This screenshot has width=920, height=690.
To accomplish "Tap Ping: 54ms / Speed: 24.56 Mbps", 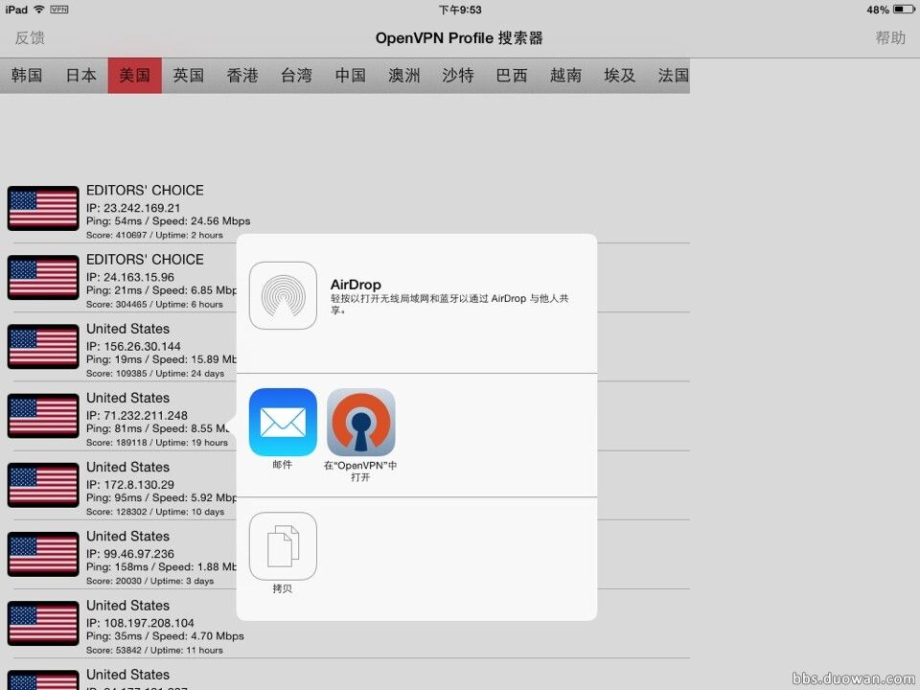I will [169, 221].
